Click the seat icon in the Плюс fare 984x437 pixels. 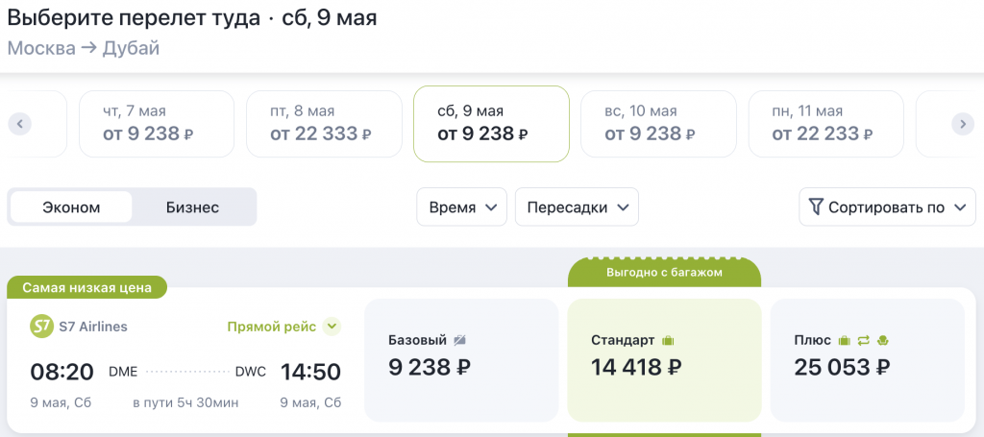[882, 340]
